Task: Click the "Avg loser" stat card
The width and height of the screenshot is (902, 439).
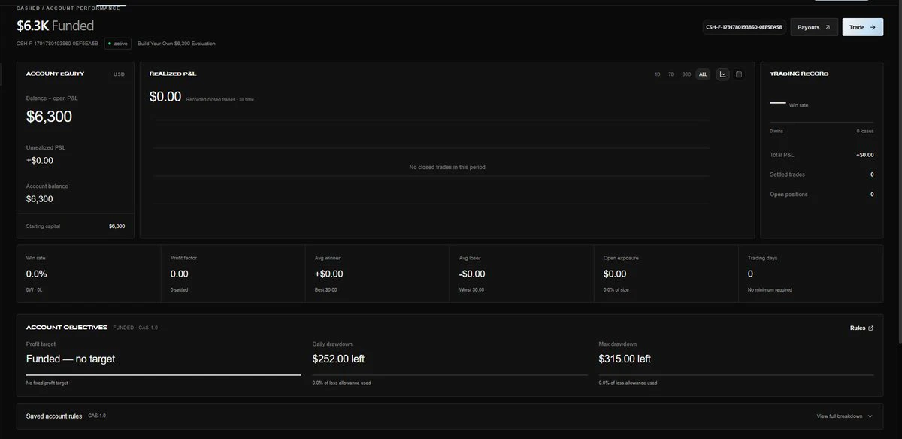Action: [522, 274]
